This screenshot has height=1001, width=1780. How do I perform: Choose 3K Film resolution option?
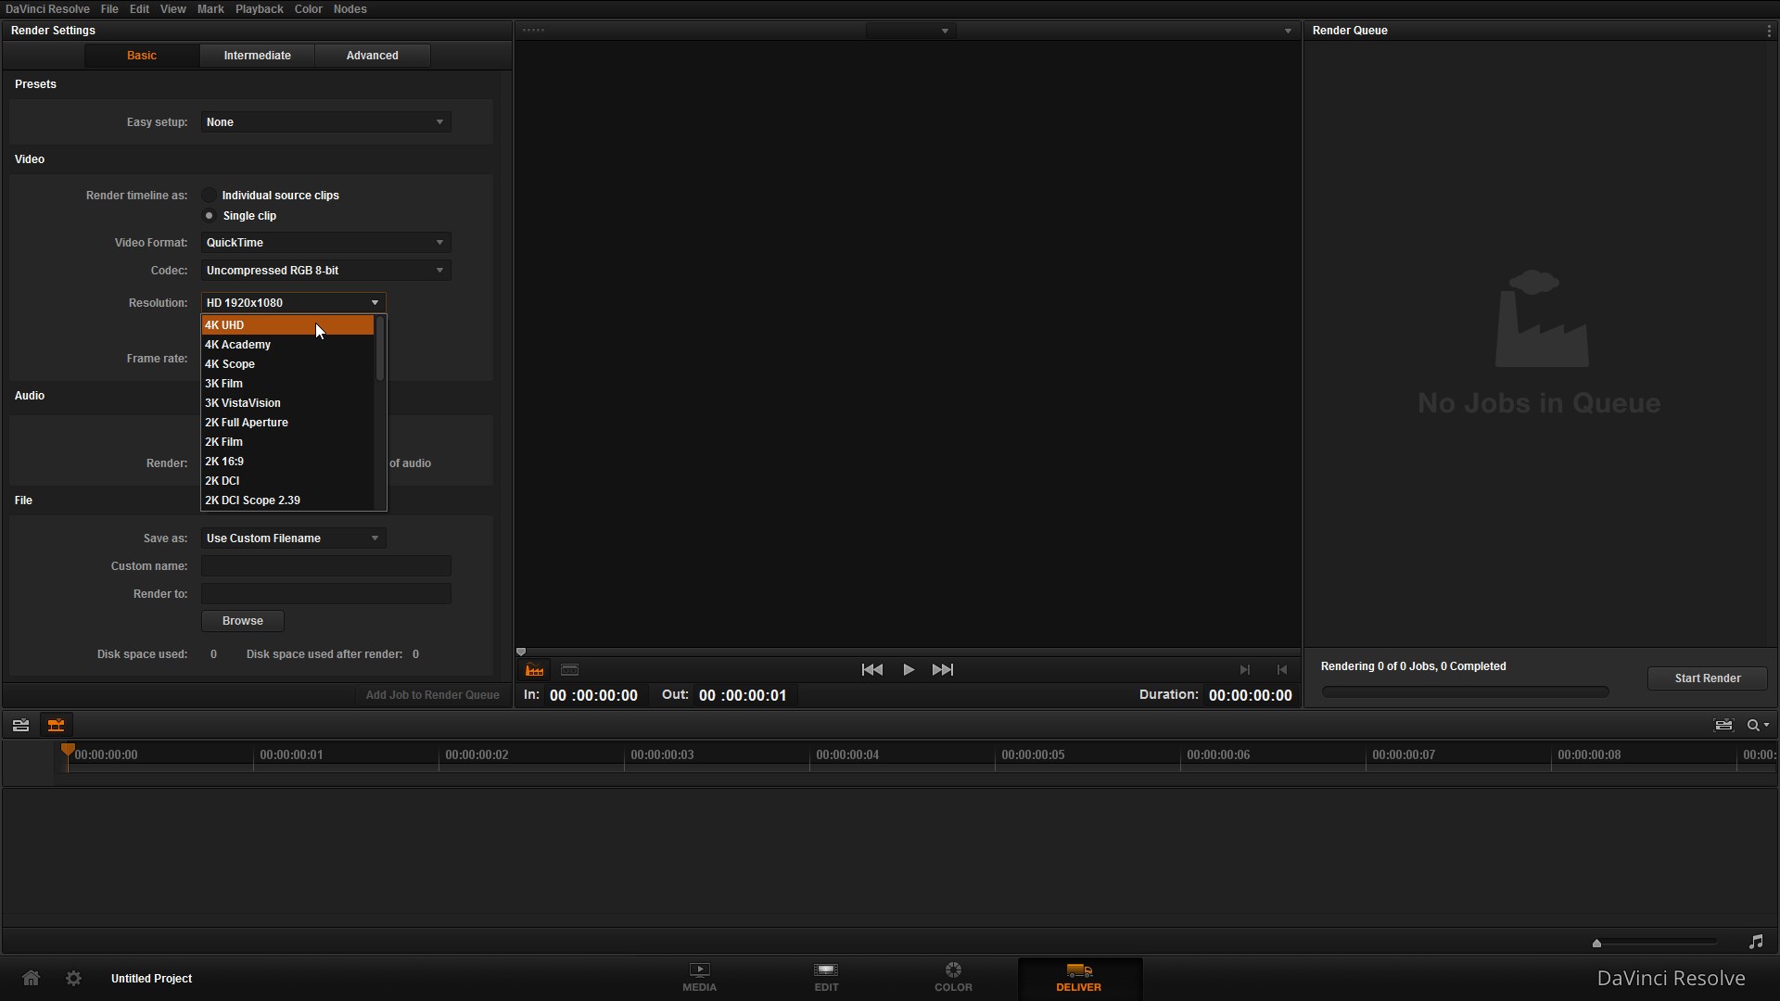pyautogui.click(x=287, y=384)
